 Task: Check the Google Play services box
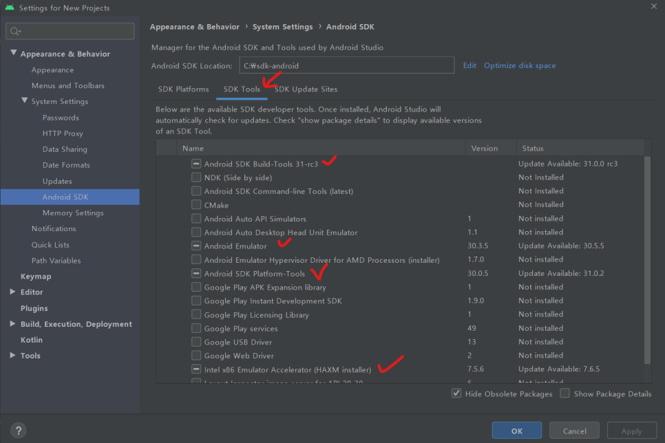pos(196,328)
